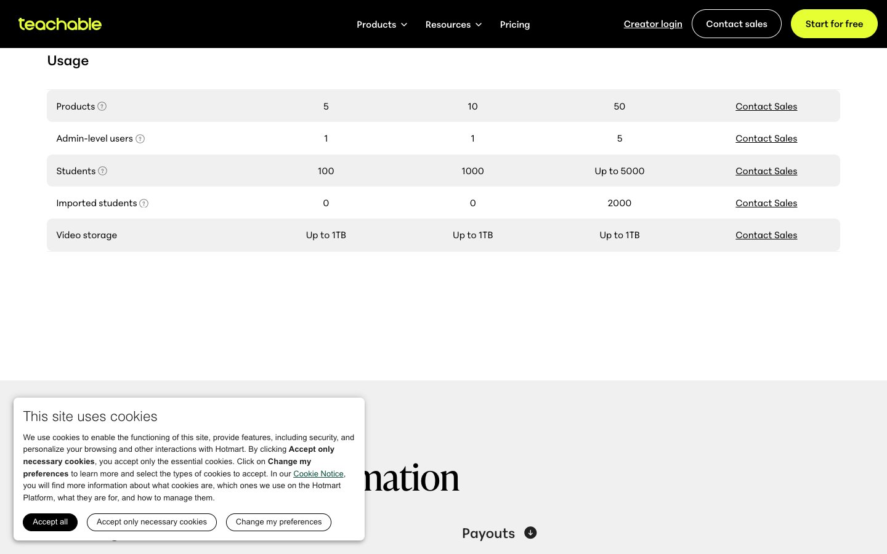Click the Contact sales header button
This screenshot has height=554, width=887.
coord(737,24)
